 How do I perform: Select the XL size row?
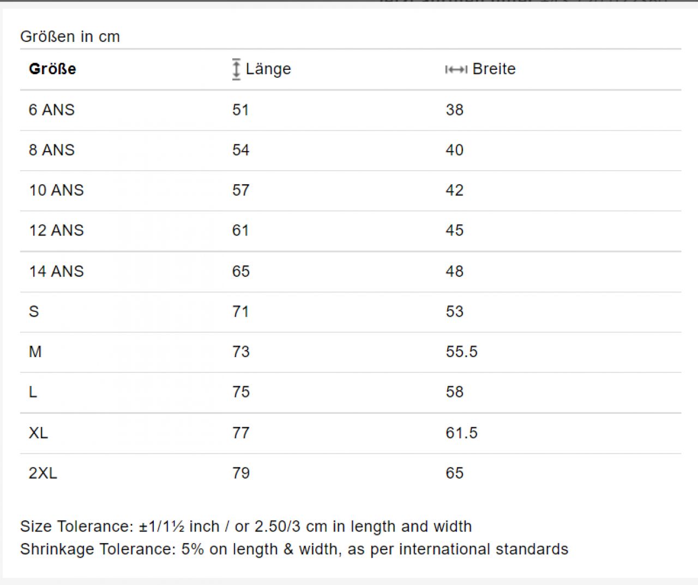[x=351, y=433]
